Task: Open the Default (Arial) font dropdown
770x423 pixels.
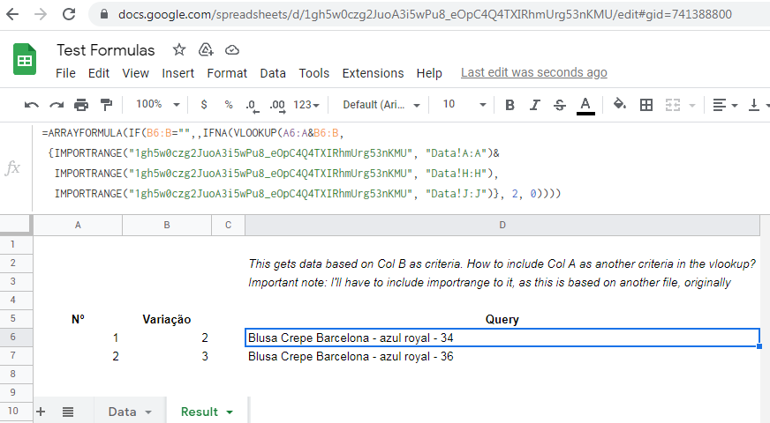Action: coord(381,105)
